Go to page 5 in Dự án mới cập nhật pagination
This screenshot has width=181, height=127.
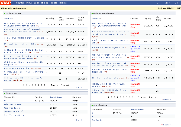pos(33,85)
